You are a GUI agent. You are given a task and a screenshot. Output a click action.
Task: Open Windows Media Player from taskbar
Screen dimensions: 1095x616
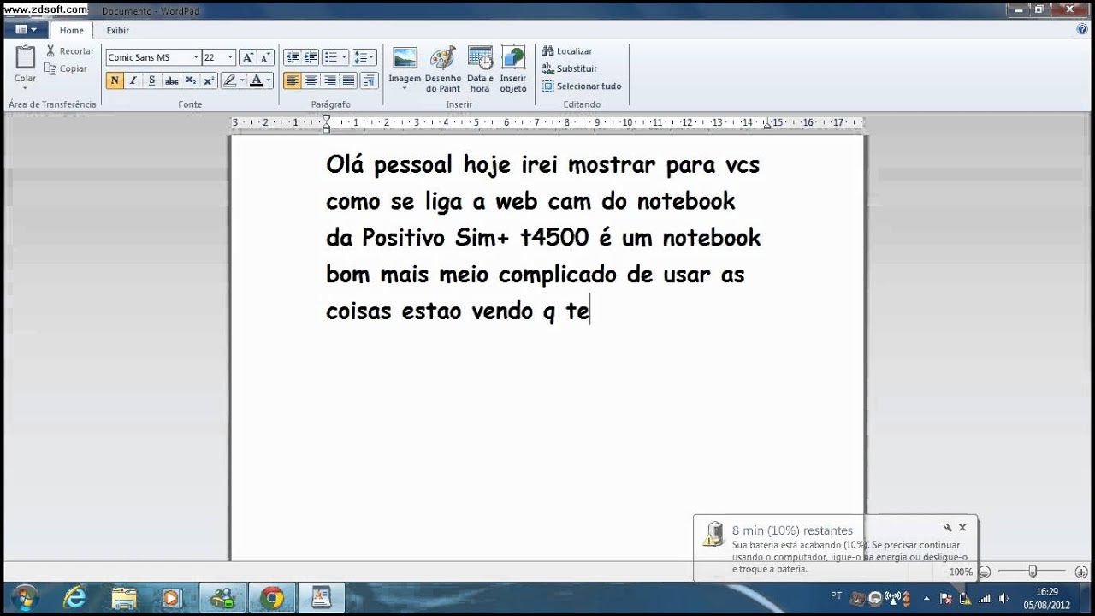(x=173, y=598)
